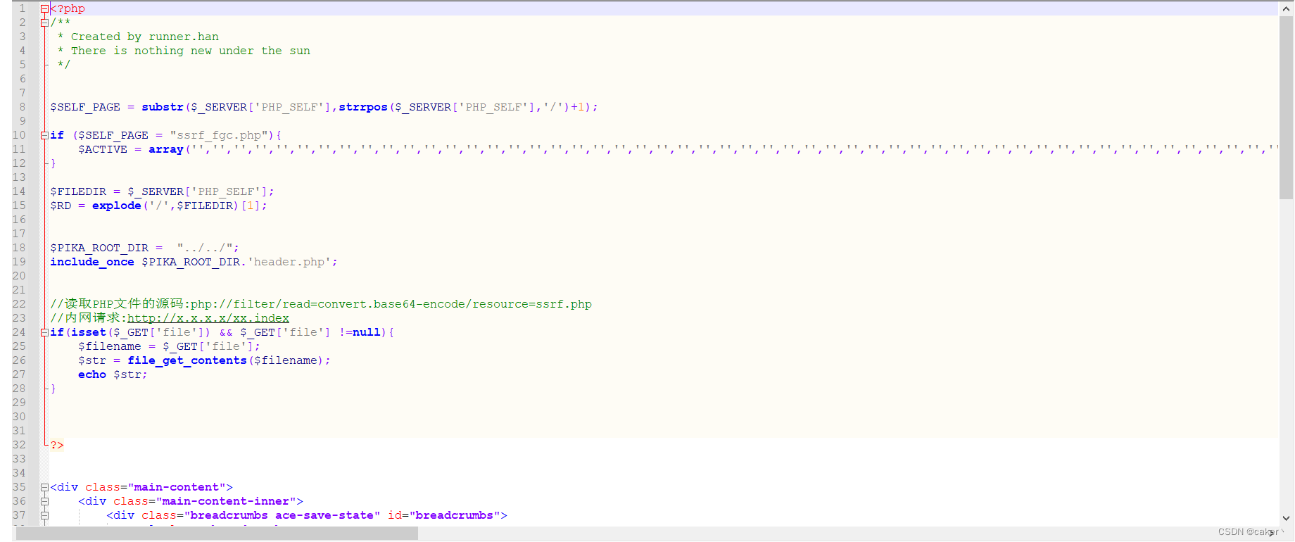The image size is (1295, 542).
Task: Click the $FILEDIR variable on line 14
Action: click(x=78, y=191)
